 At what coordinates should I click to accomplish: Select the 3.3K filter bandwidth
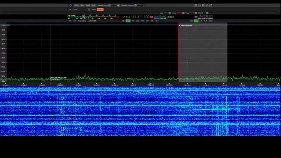pos(206,21)
